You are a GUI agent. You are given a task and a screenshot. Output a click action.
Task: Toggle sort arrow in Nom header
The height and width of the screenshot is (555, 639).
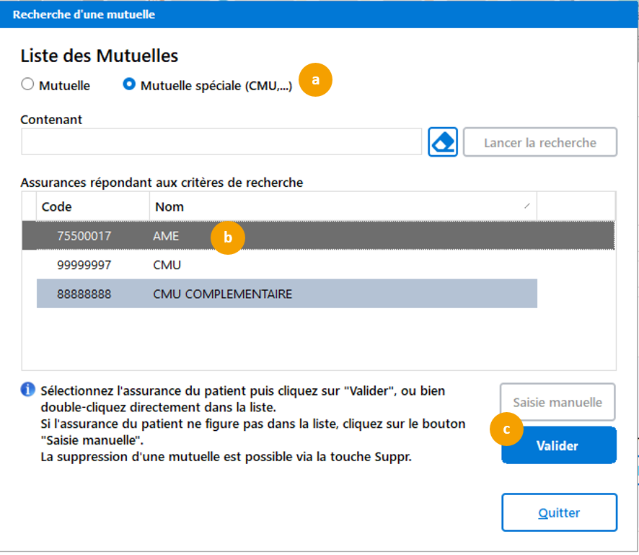[x=526, y=206]
